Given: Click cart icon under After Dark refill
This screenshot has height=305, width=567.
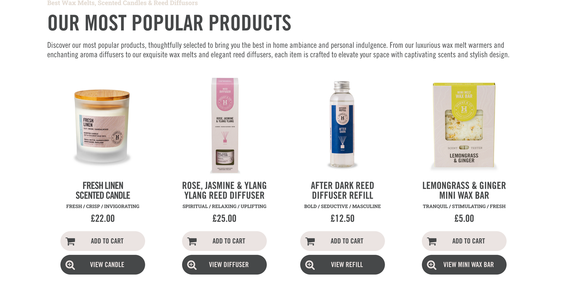Looking at the screenshot, I should click(x=310, y=242).
